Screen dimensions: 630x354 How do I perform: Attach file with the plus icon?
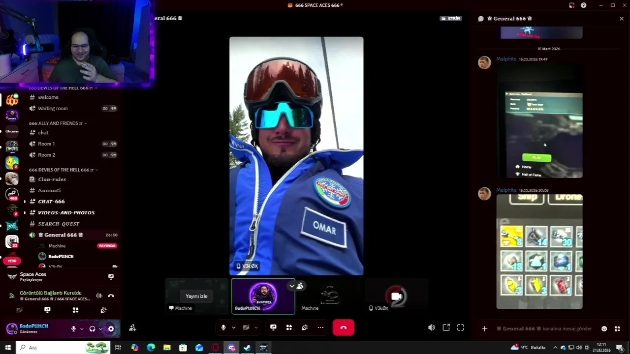tap(484, 328)
